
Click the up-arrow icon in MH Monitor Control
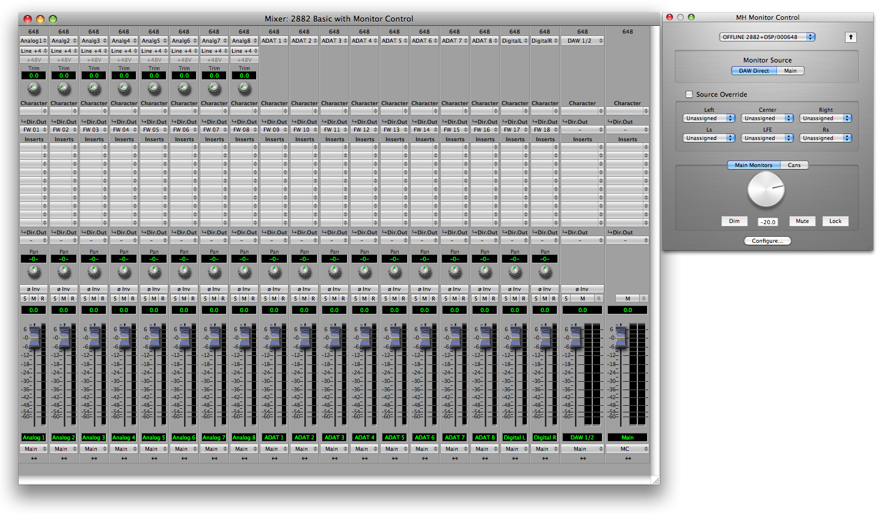851,37
